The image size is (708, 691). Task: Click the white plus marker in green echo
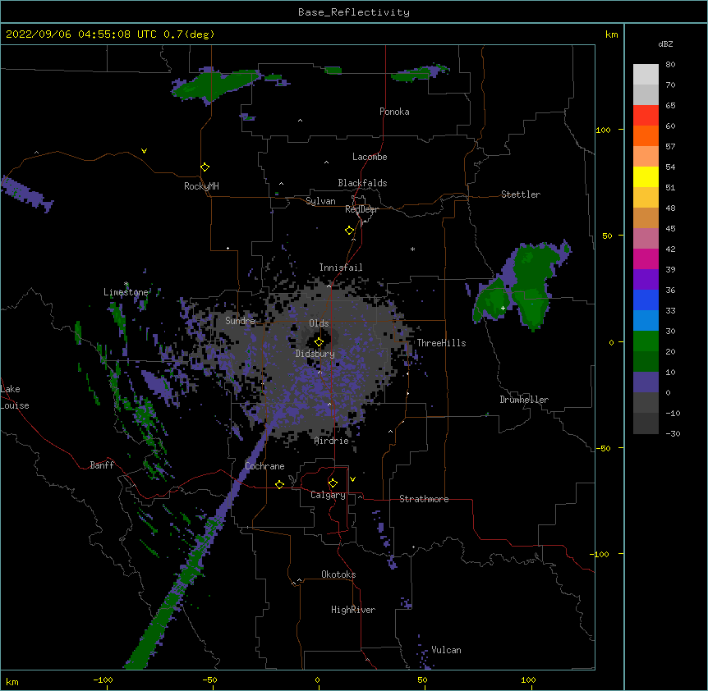(503, 308)
